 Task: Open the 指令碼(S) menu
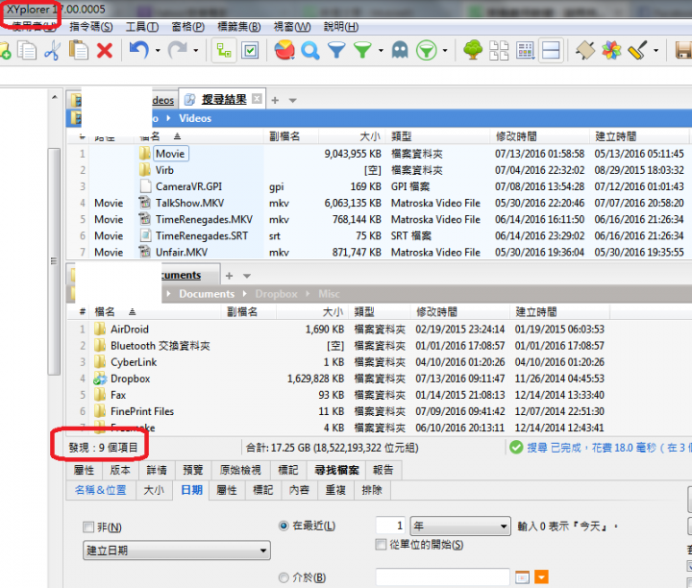coord(91,27)
